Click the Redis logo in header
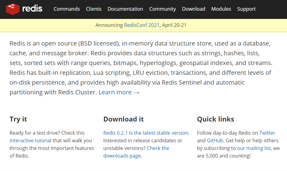 [24, 9]
